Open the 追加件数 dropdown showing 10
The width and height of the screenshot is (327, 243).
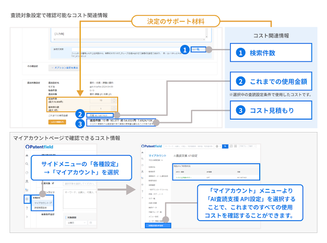pos(101,100)
